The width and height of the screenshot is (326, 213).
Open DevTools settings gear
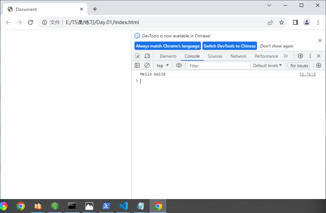(x=300, y=56)
